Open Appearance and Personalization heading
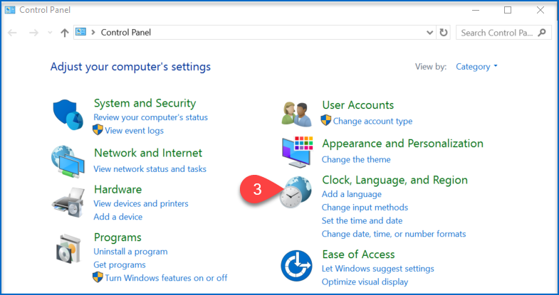Image resolution: width=559 pixels, height=295 pixels. click(x=402, y=144)
